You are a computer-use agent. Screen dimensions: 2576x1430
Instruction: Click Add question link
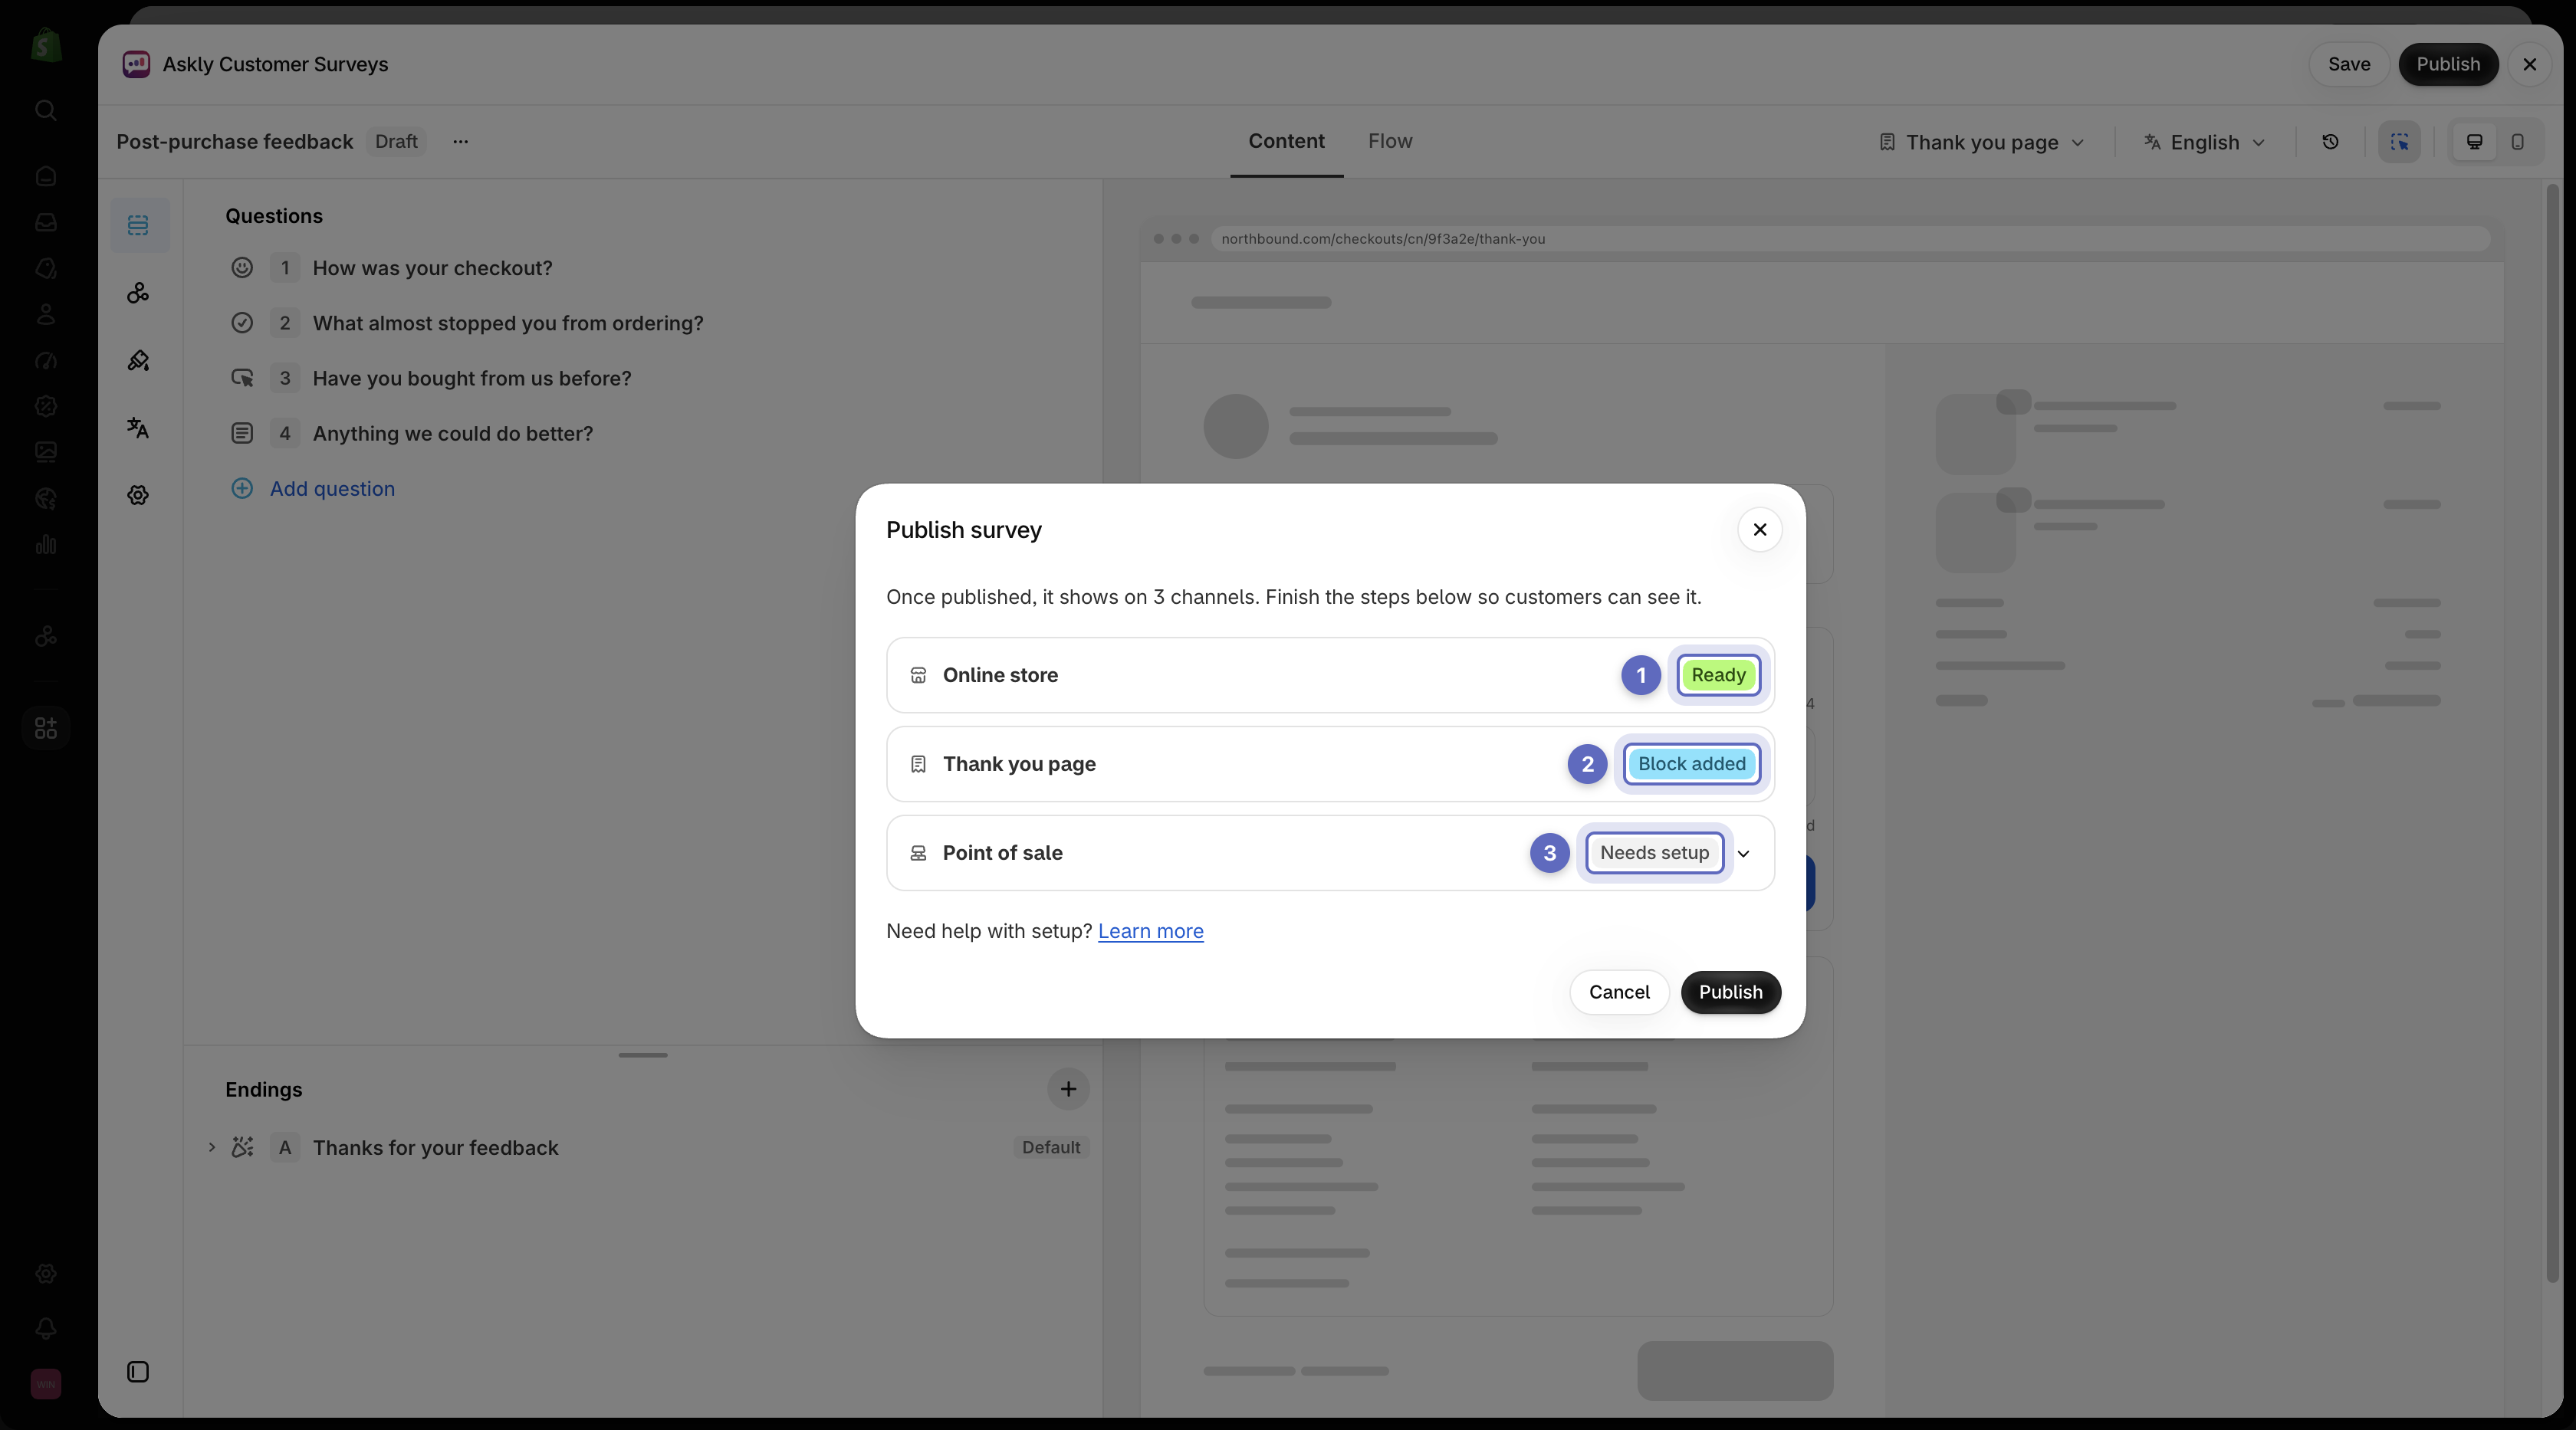tap(332, 489)
